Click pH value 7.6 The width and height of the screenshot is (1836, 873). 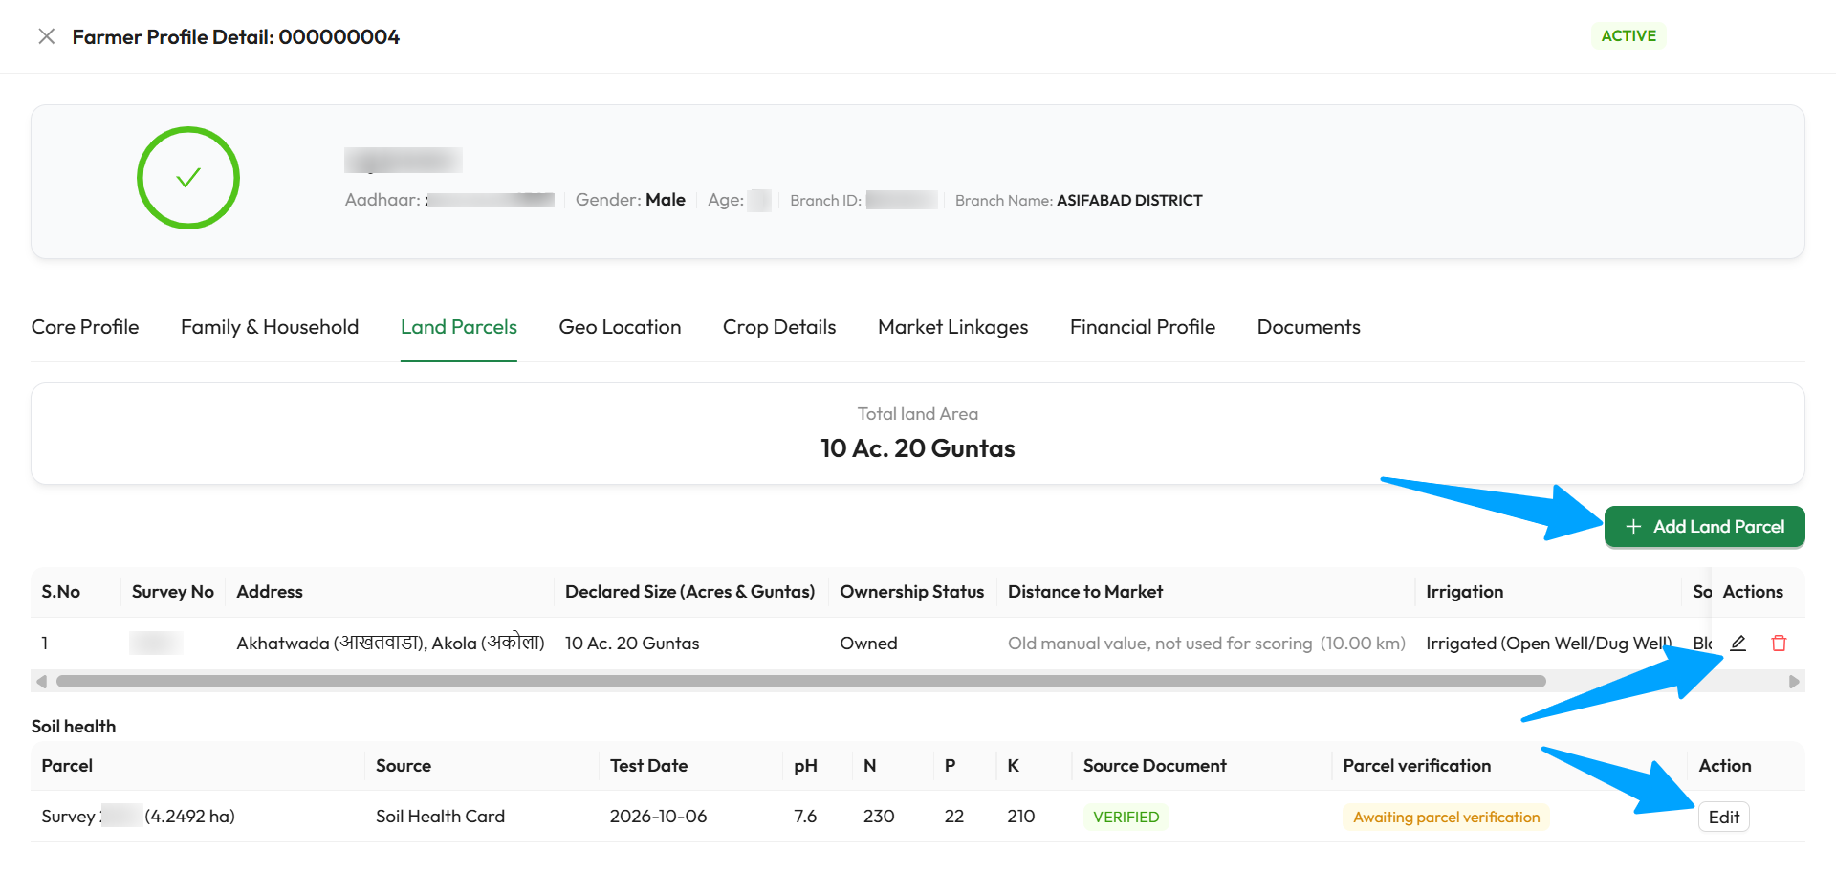805,817
